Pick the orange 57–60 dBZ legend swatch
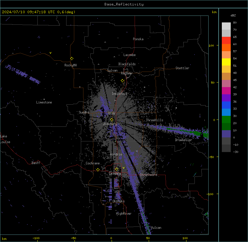Image resolution: width=248 pixels, height=242 pixels. point(226,47)
